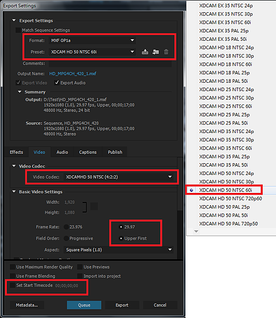Switch to the Captions tab
Viewport: 276px width, 318px height.
pyautogui.click(x=88, y=152)
